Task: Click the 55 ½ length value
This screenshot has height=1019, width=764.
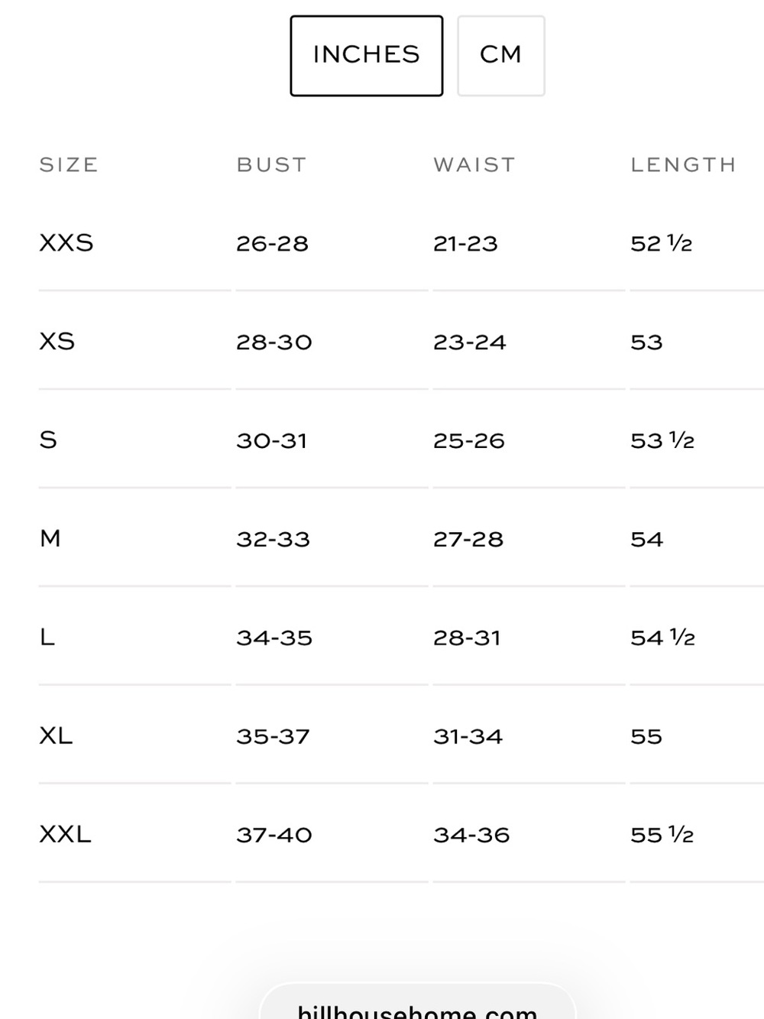Action: tap(662, 836)
